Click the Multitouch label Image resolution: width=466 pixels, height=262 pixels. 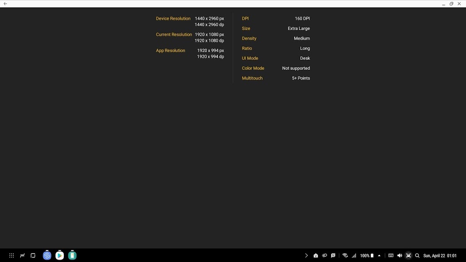(x=252, y=78)
